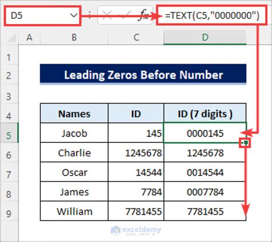Select column B header
272x242 pixels.
pyautogui.click(x=74, y=37)
